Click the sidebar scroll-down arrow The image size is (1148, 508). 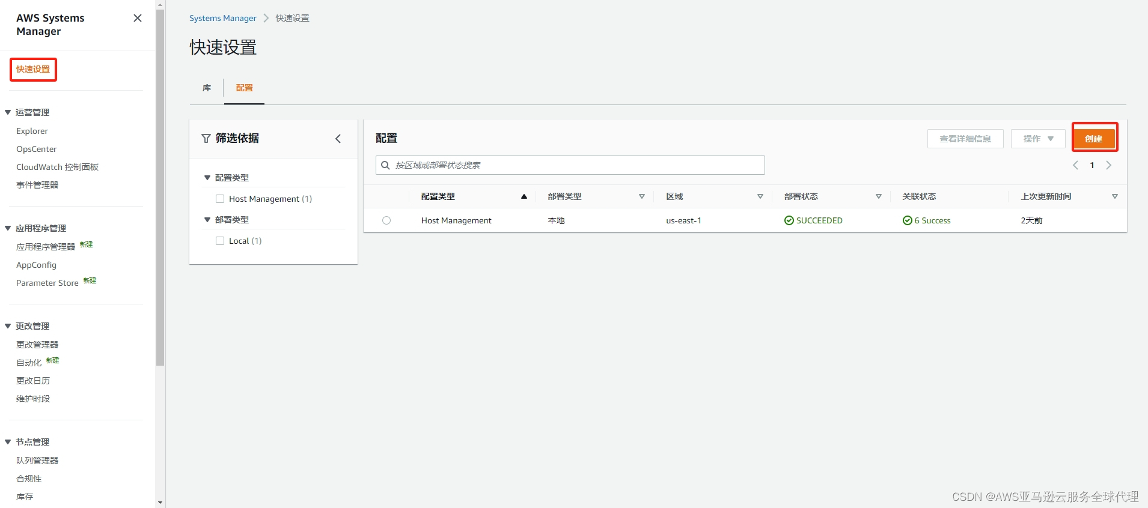160,503
